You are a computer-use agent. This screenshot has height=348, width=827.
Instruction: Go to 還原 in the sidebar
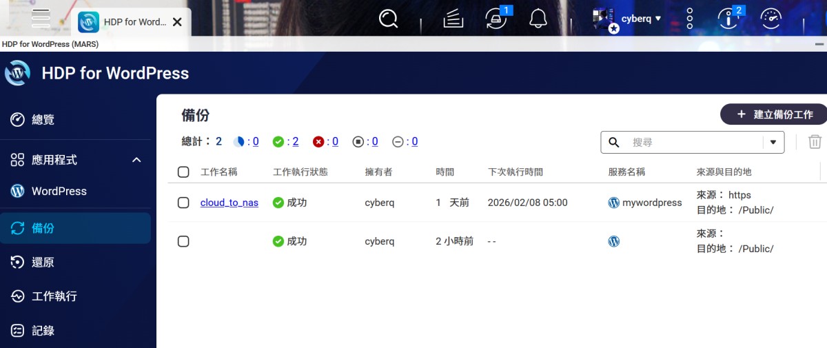43,262
